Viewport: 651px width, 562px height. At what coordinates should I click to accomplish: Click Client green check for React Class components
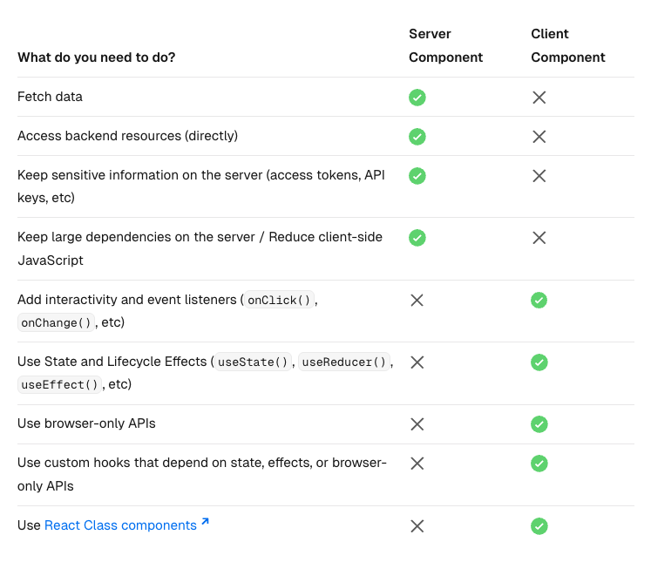(x=539, y=526)
